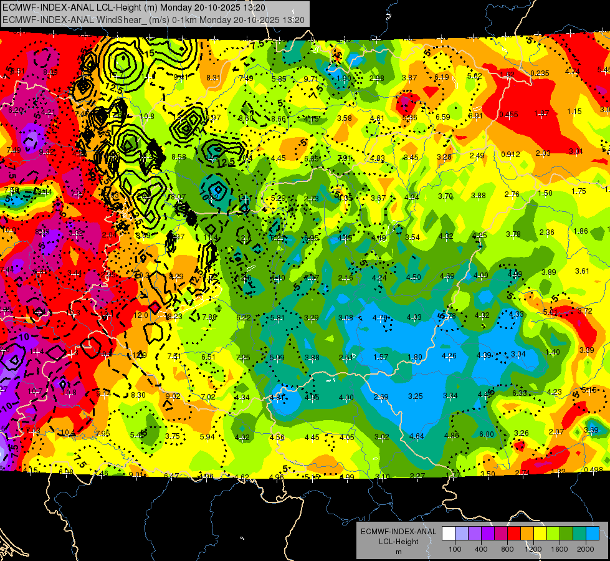Click the wind shear value '0.498'

pos(594,469)
